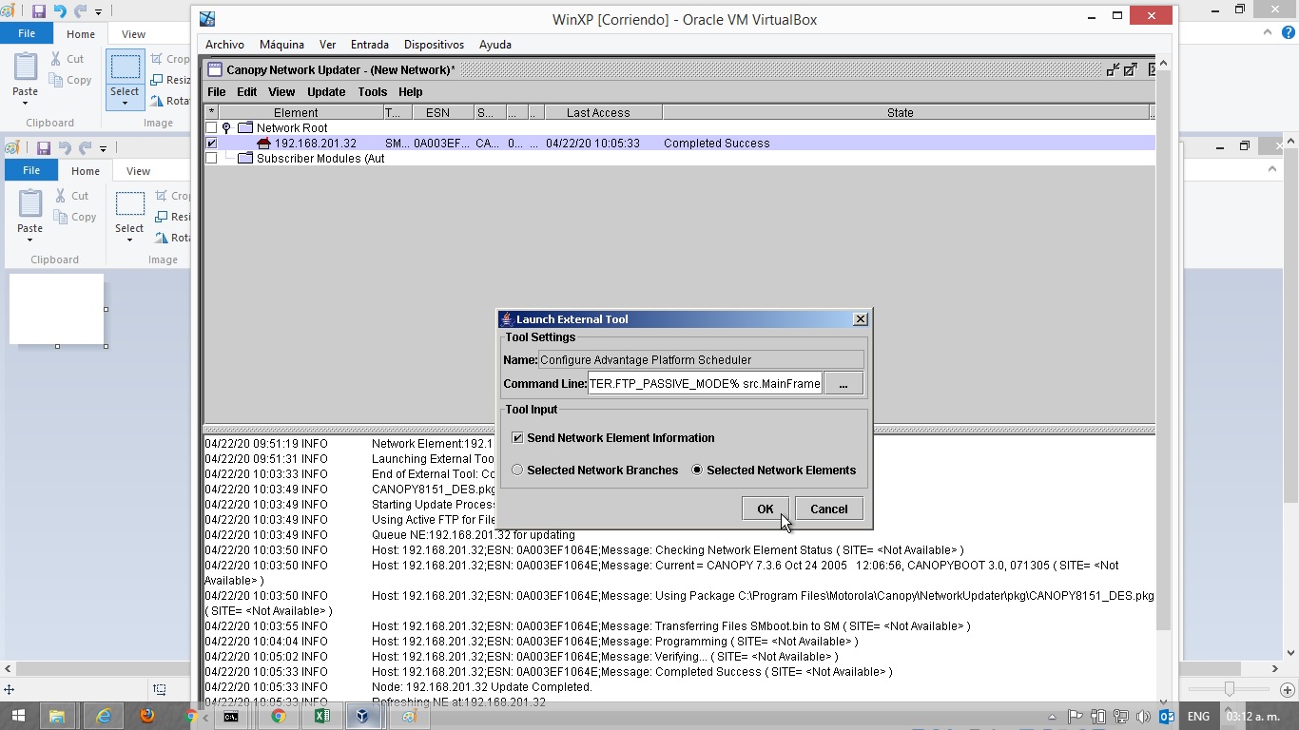
Task: Expand the Select dropdown in lower Paint window
Action: 129,240
